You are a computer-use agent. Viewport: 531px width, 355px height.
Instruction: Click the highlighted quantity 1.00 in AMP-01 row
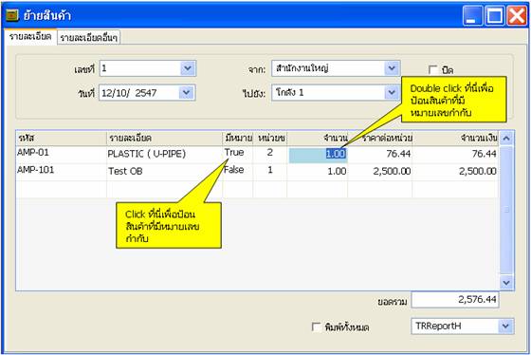tap(318, 155)
